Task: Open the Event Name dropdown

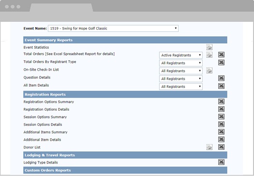Action: pos(113,29)
